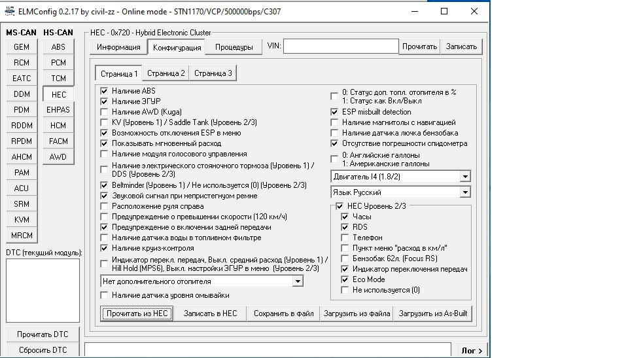Click Записать в HEC button
Image resolution: width=628 pixels, height=358 pixels.
pos(210,313)
